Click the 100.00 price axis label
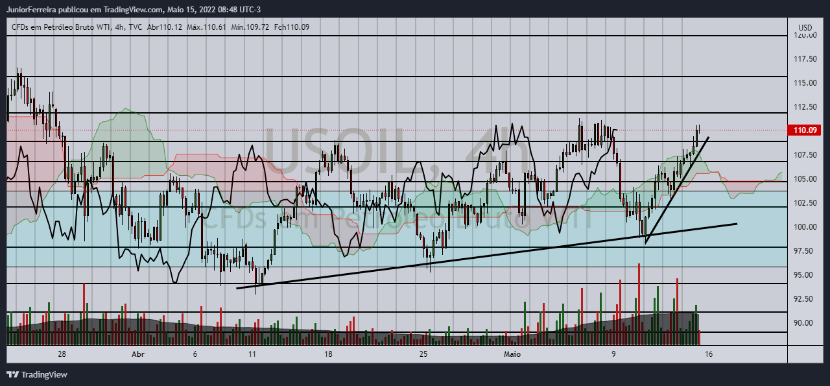 pyautogui.click(x=805, y=227)
